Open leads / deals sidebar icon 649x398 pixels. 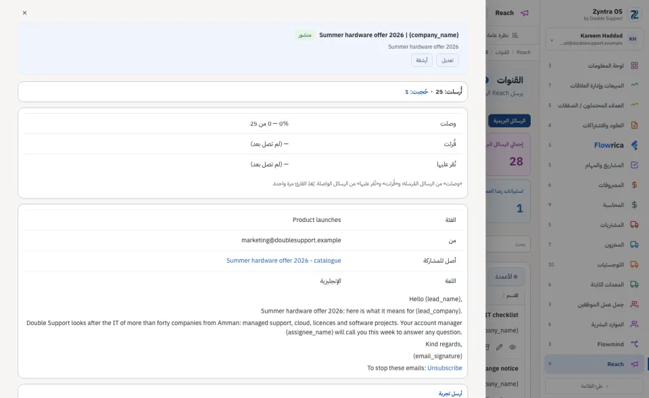click(634, 106)
